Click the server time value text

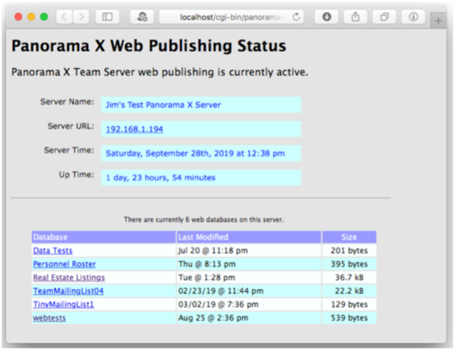(x=195, y=154)
